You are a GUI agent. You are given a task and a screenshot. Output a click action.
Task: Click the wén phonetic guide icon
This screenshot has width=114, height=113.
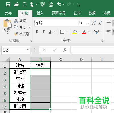coord(96,32)
